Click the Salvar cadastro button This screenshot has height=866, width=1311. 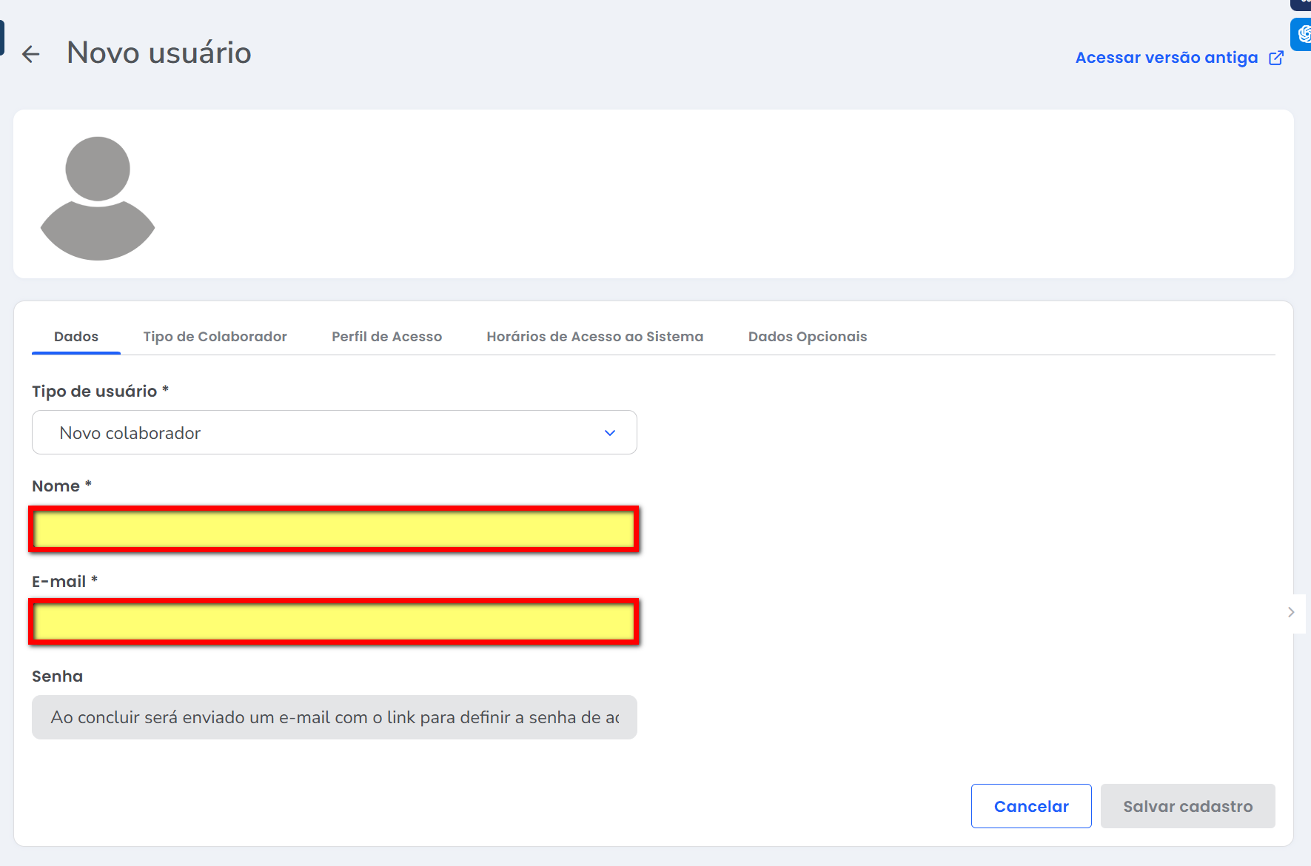[x=1187, y=806]
